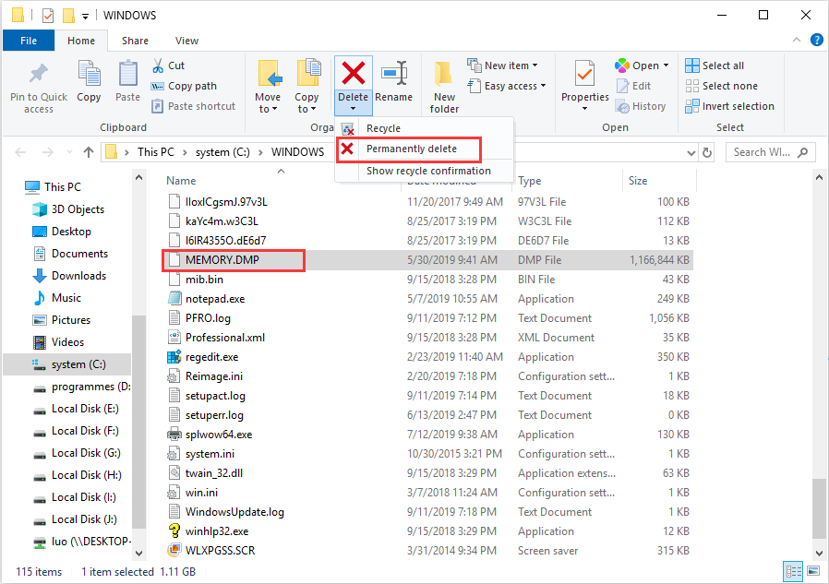Expand the Delete dropdown arrow
Screen dimensions: 829x584
click(354, 109)
